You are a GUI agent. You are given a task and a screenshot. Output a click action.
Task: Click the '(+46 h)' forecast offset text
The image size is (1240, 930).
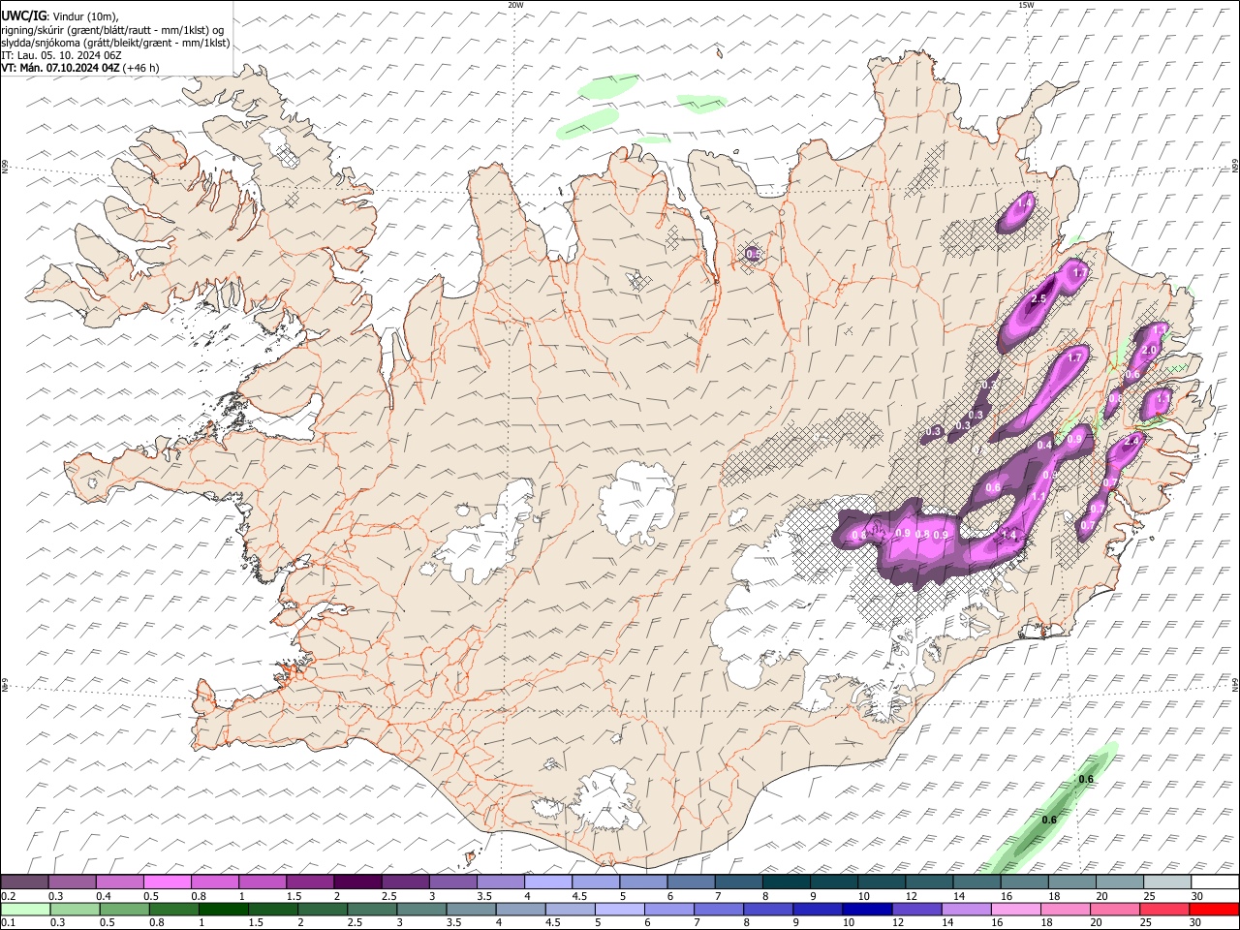141,68
